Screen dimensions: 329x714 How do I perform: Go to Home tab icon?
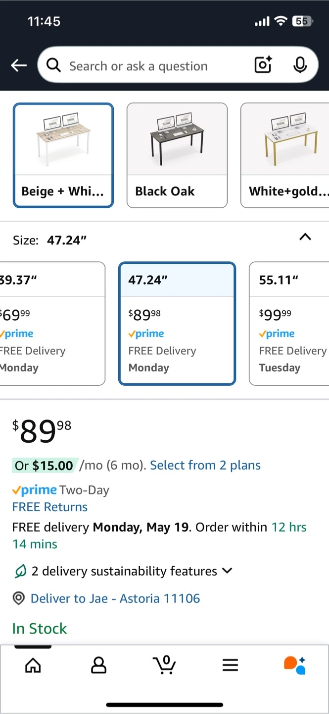click(x=33, y=665)
